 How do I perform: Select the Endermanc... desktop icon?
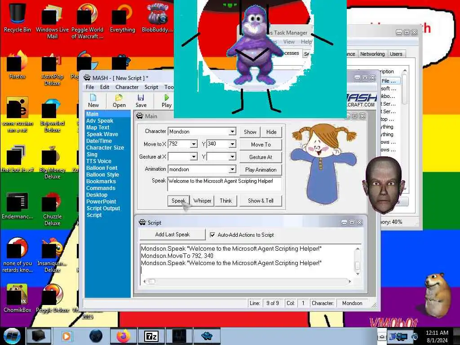pos(18,205)
